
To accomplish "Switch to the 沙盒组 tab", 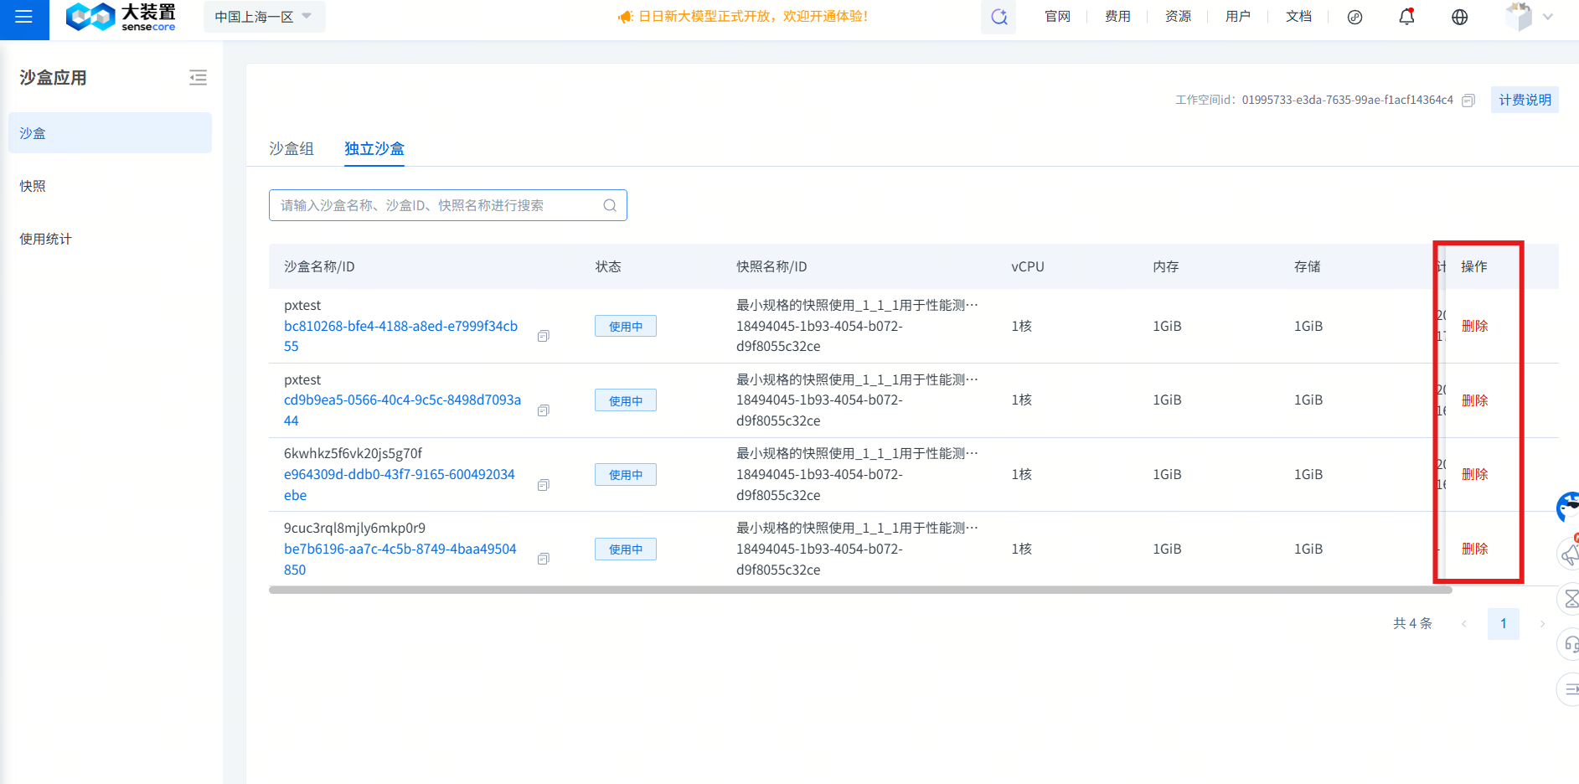I will click(291, 148).
